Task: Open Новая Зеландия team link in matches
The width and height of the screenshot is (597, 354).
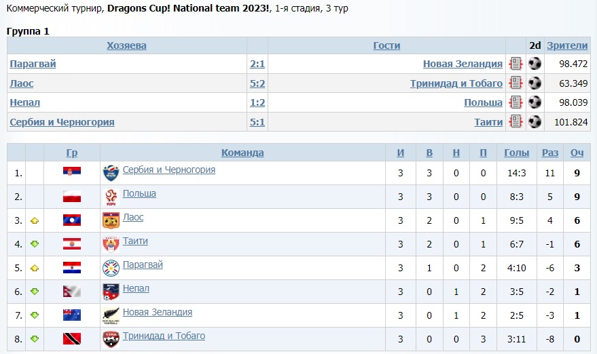Action: [x=463, y=64]
